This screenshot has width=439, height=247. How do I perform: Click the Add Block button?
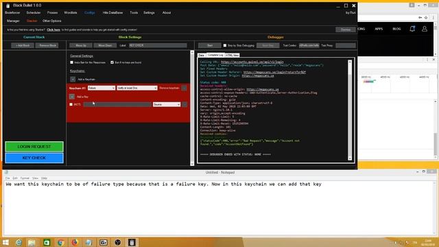point(23,45)
